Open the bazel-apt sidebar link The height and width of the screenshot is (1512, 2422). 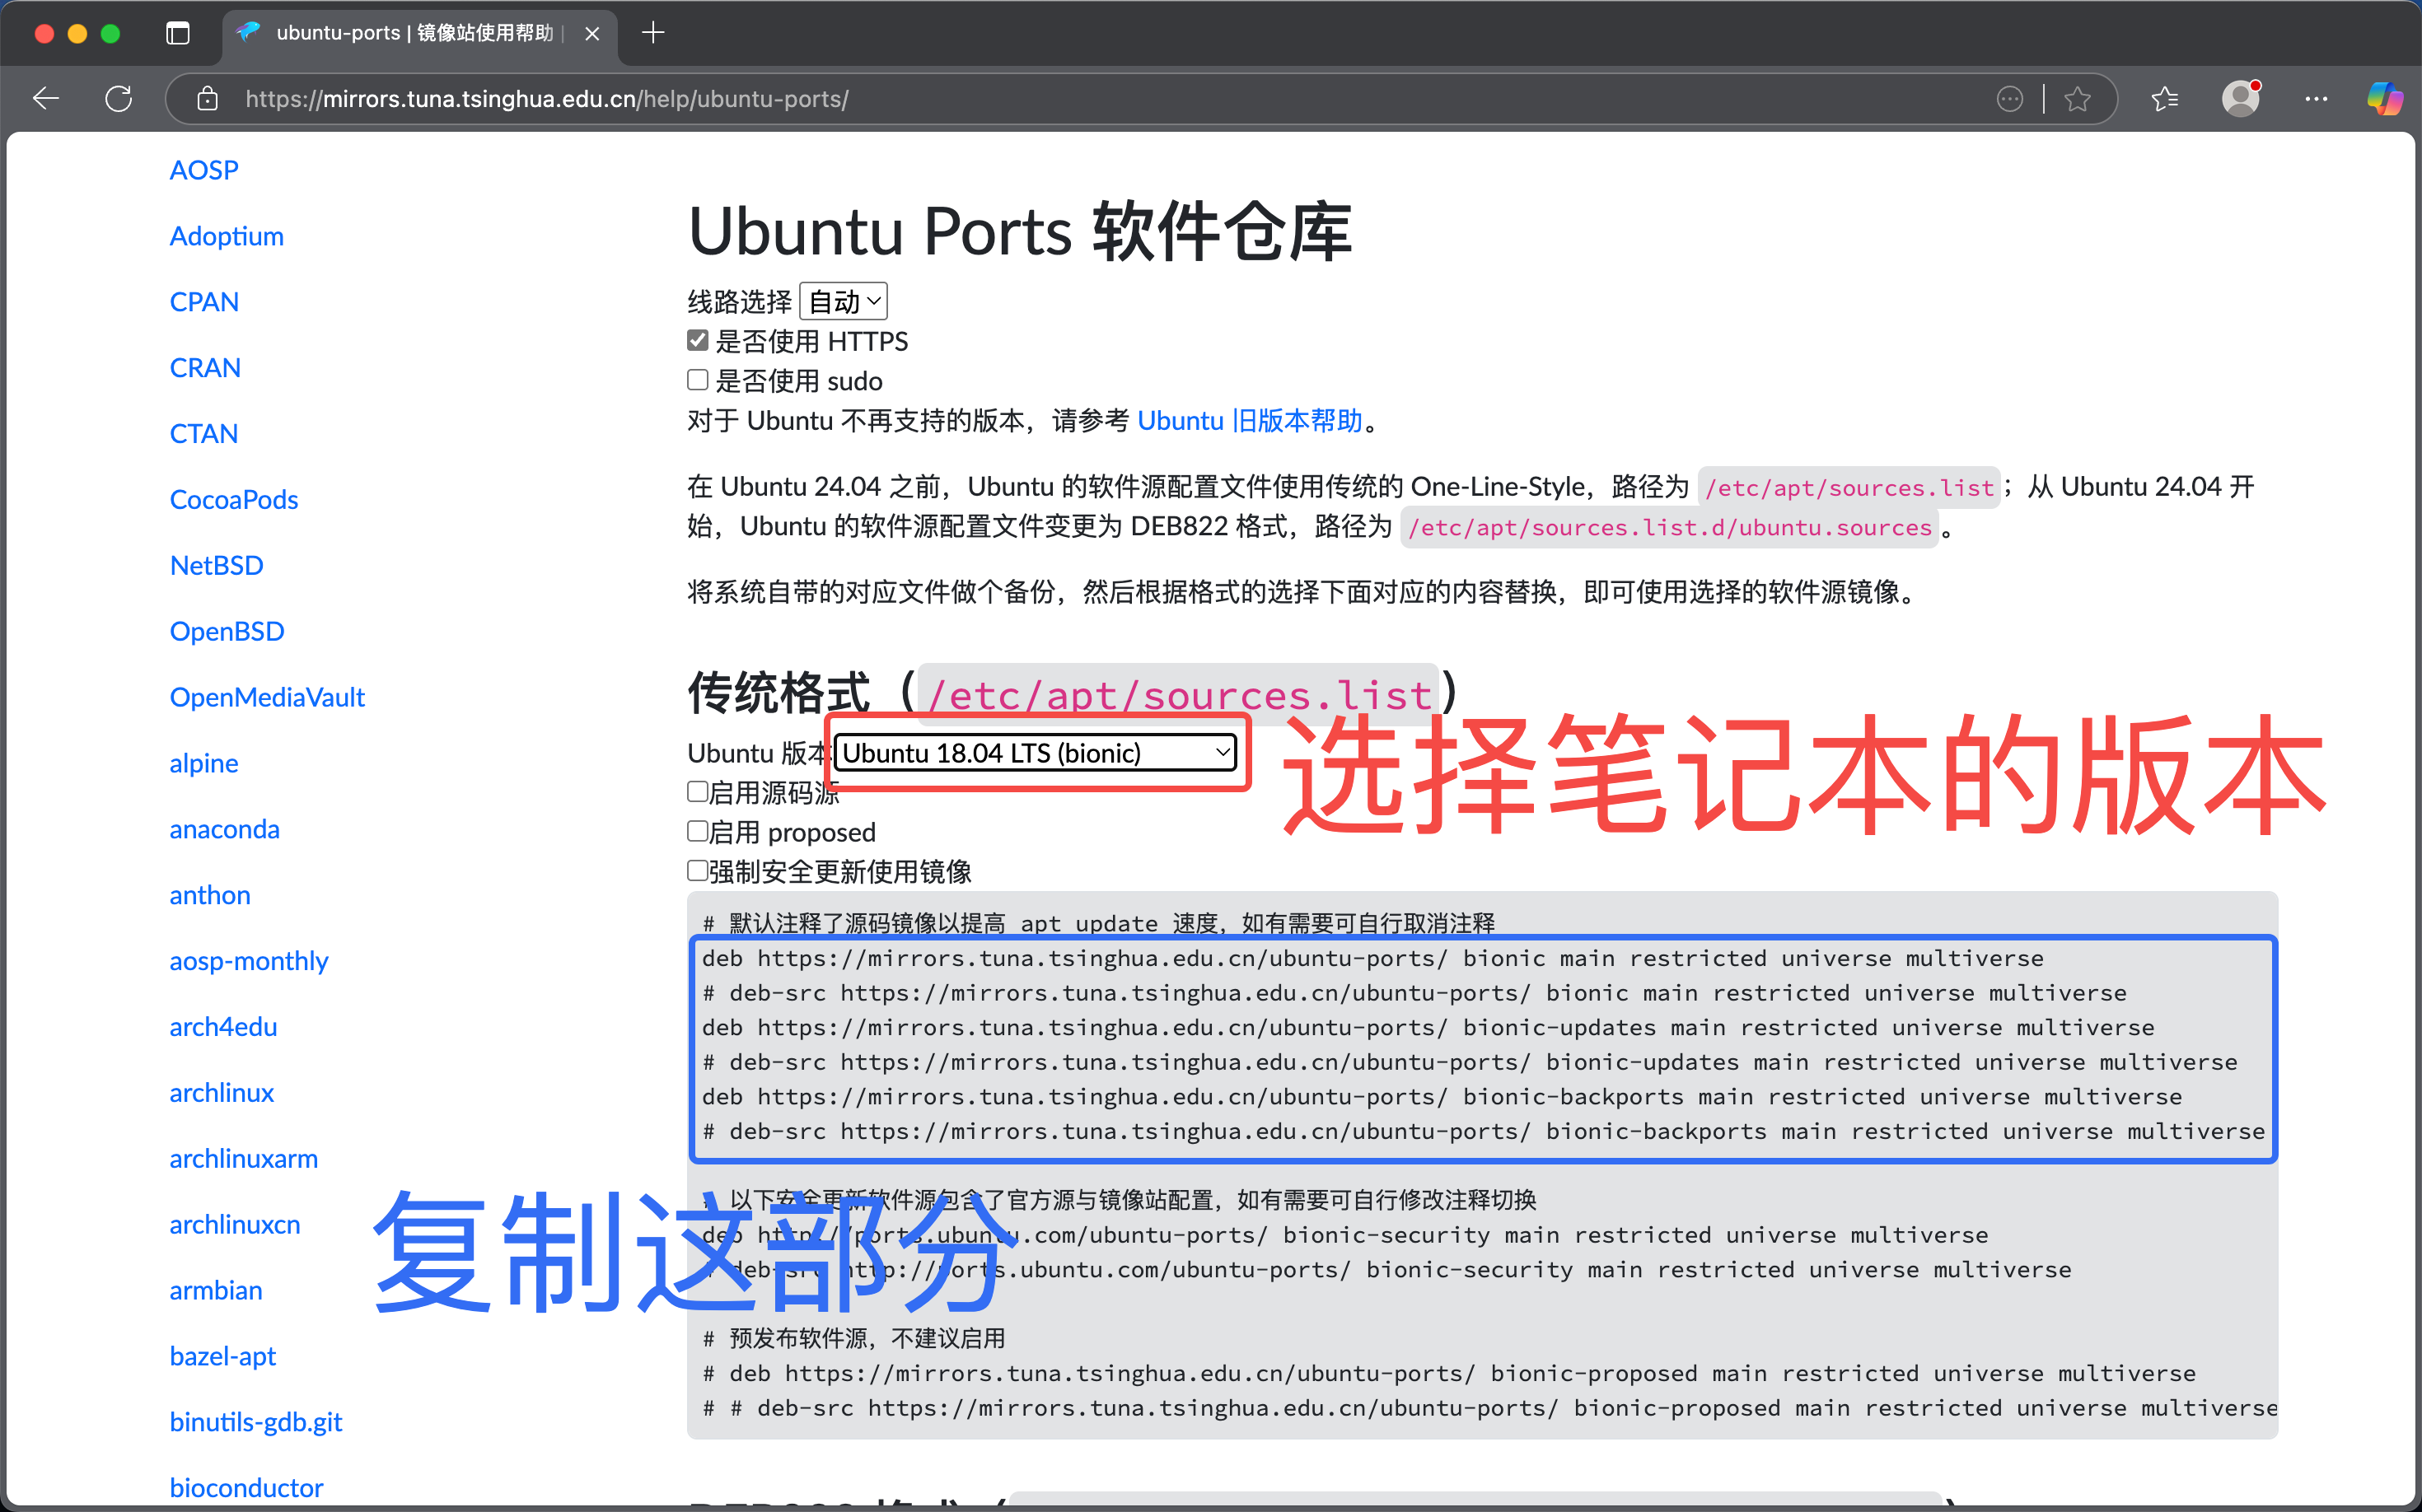click(222, 1357)
